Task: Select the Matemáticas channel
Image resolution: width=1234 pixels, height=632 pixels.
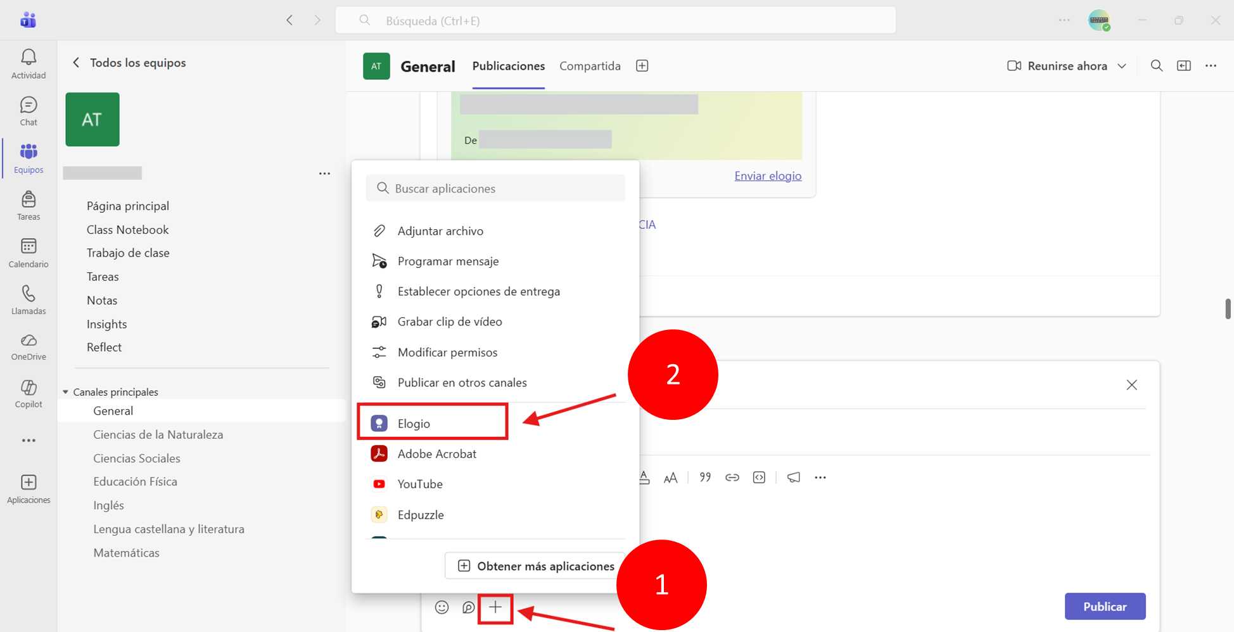Action: pos(126,553)
